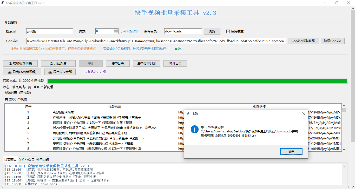Select row titled '你就这样出现闯入我心里面'
355x189 pixels.
click(173, 118)
